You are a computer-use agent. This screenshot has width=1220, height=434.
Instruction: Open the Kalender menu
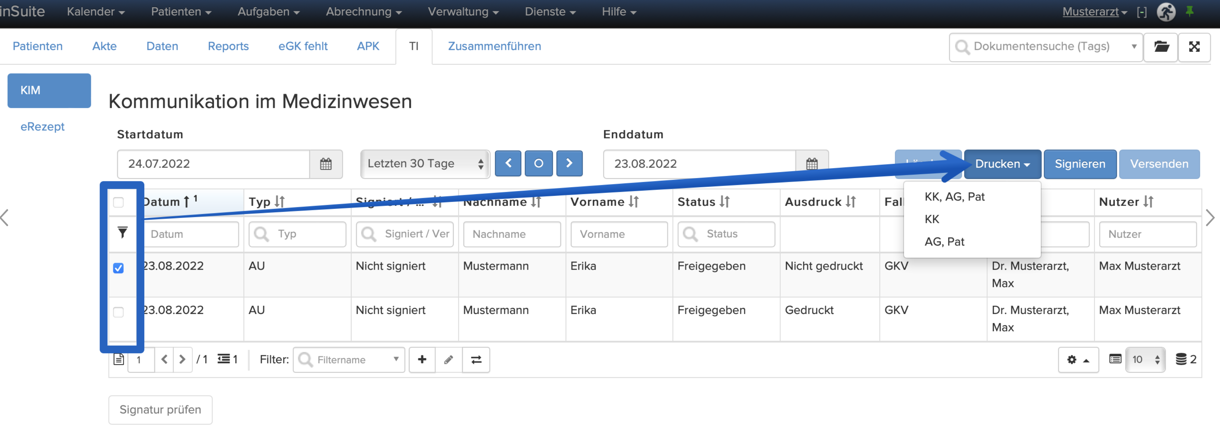96,12
